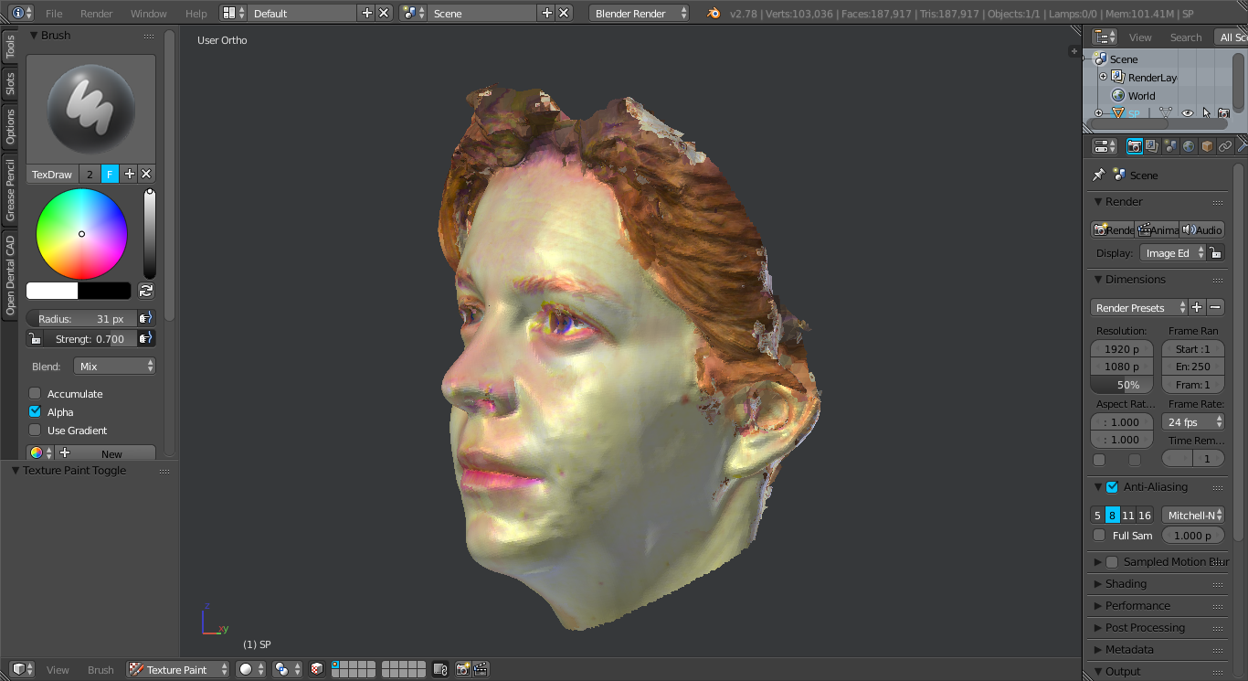Select the Render properties camera tab
Image resolution: width=1248 pixels, height=681 pixels.
1134,146
